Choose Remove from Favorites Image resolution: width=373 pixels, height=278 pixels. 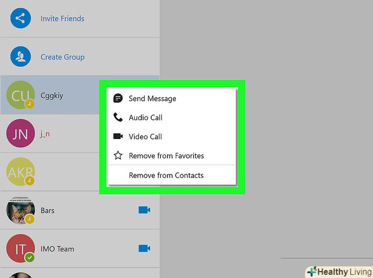point(171,155)
